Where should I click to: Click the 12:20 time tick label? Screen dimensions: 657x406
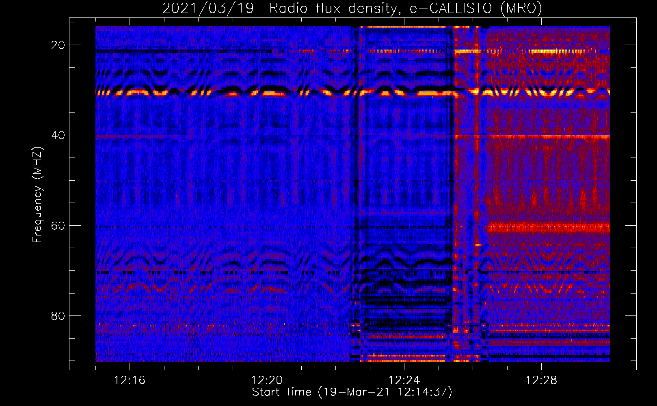point(267,380)
